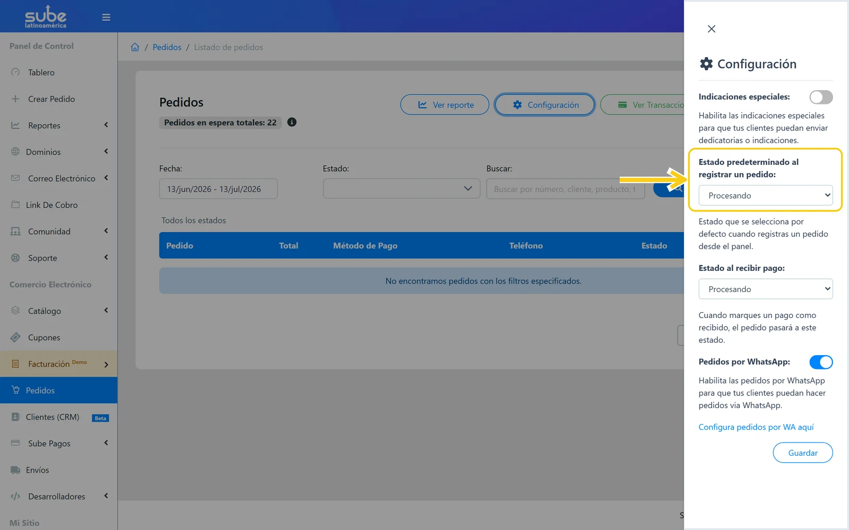Click the Reportes chart icon
The height and width of the screenshot is (530, 849).
pyautogui.click(x=15, y=125)
